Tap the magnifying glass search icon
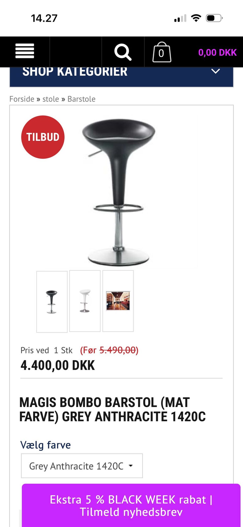243x527 pixels. (x=123, y=52)
